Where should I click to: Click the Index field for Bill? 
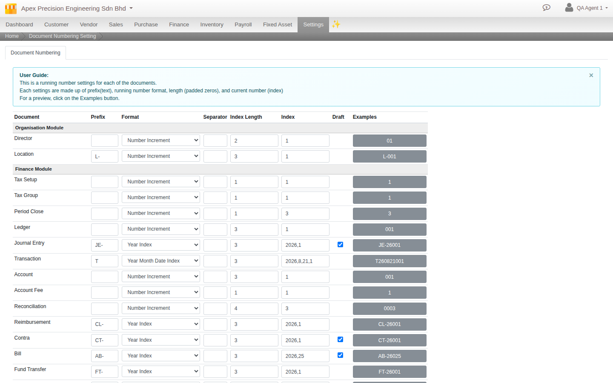305,356
